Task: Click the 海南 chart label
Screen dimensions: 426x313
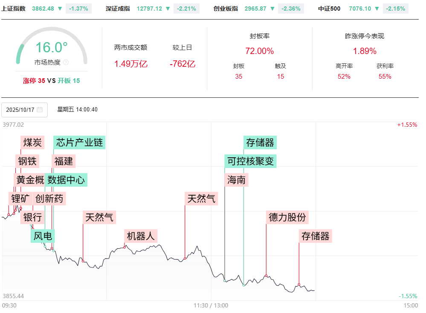Action: (236, 180)
